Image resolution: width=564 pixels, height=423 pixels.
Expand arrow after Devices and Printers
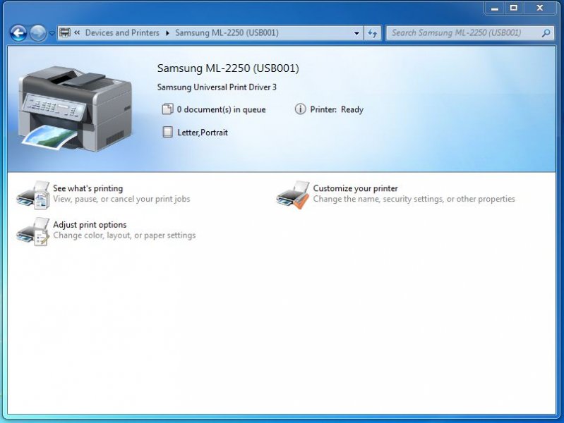(x=167, y=33)
